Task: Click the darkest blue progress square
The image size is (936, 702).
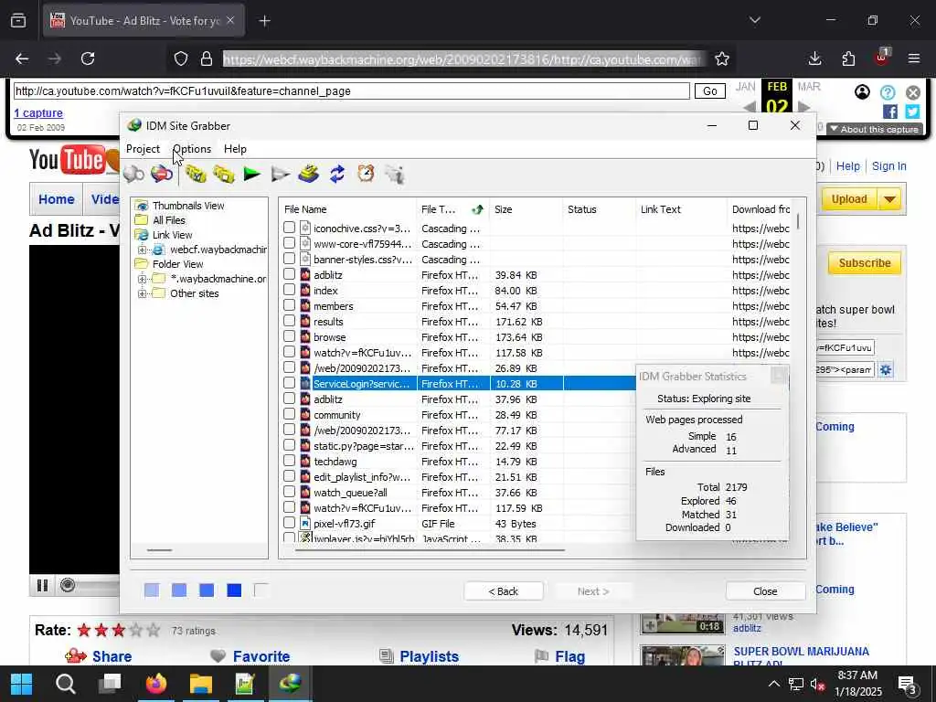Action: click(234, 590)
